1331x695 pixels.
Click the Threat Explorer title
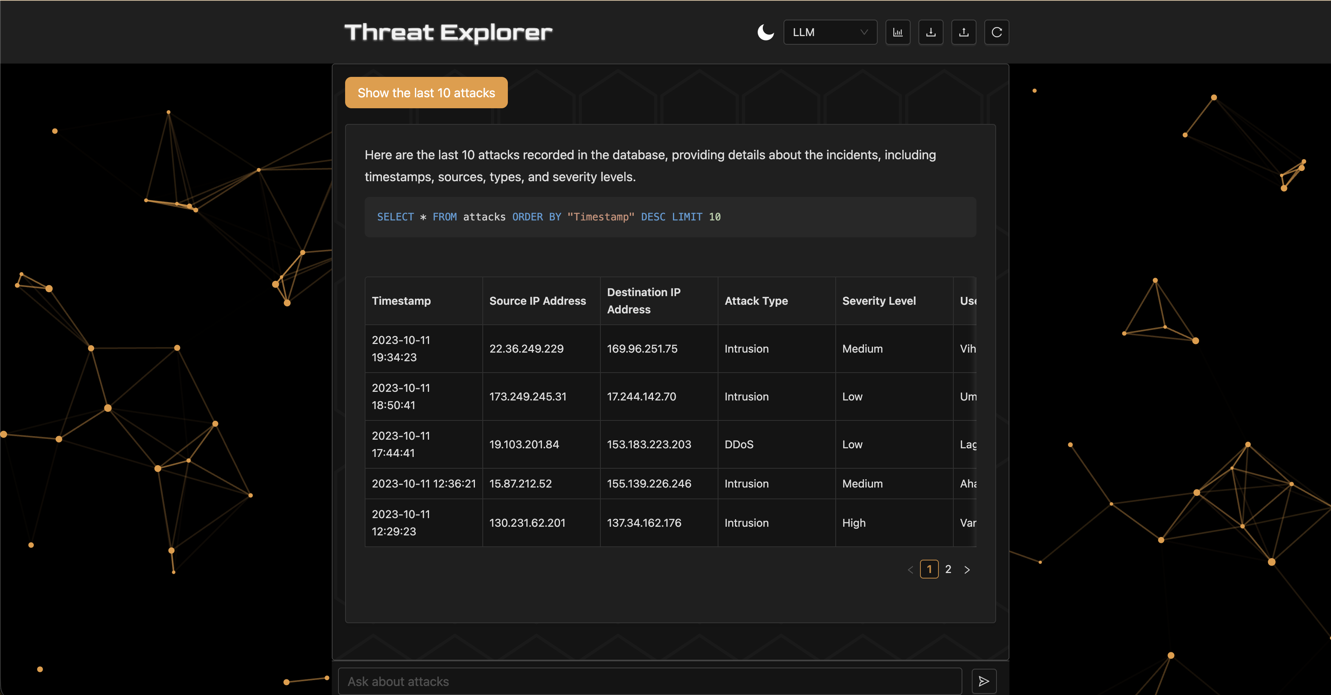pyautogui.click(x=448, y=32)
